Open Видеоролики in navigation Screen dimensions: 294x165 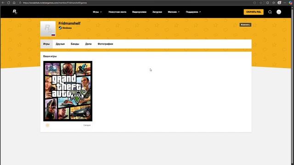click(139, 12)
